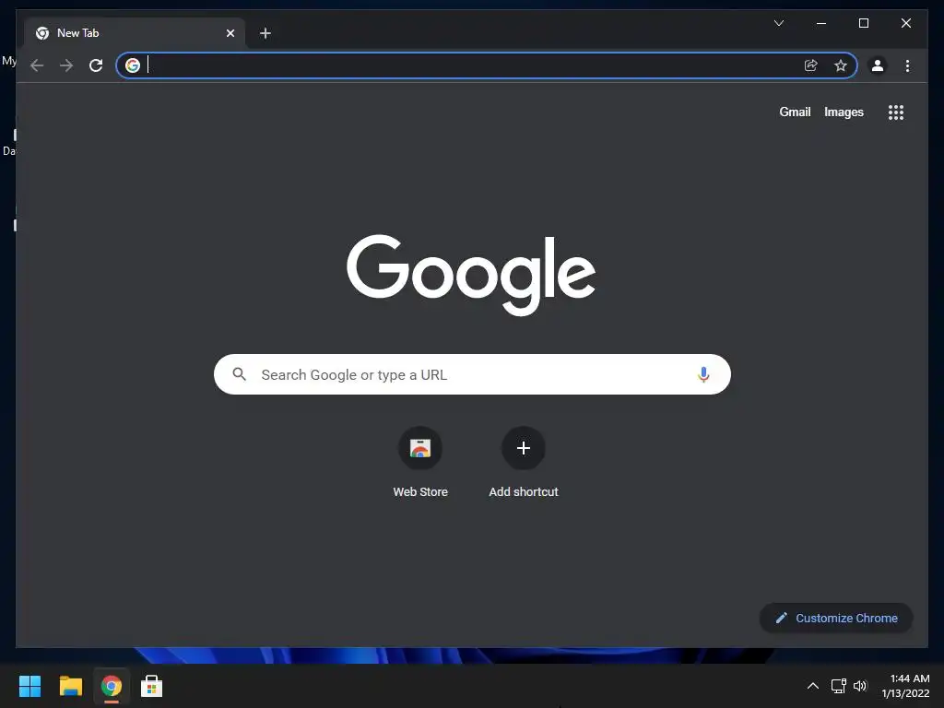Go forward using the forward arrow

coord(66,65)
